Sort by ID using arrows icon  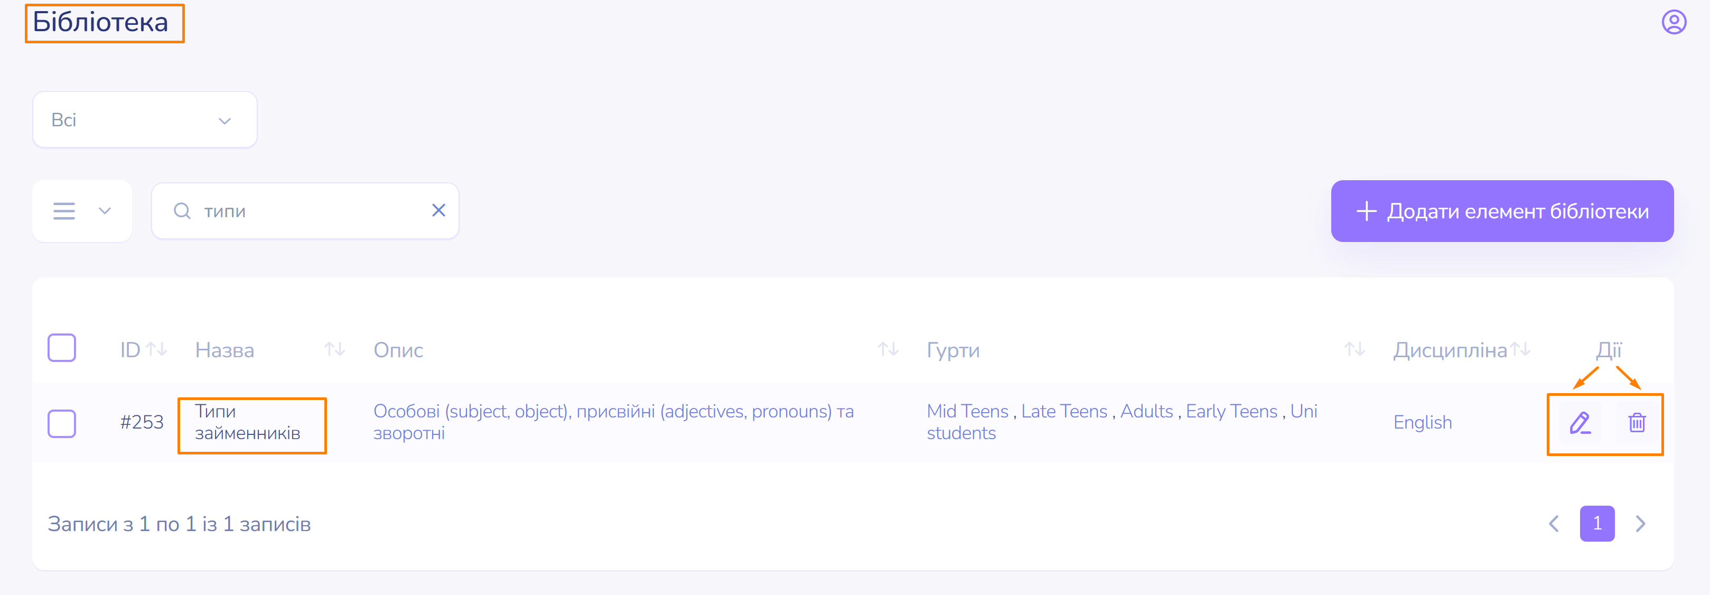[x=157, y=349]
